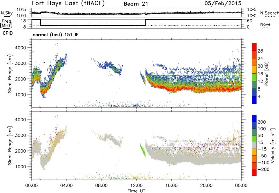Click the frequency step-up line at 13:00

pyautogui.click(x=145, y=22)
